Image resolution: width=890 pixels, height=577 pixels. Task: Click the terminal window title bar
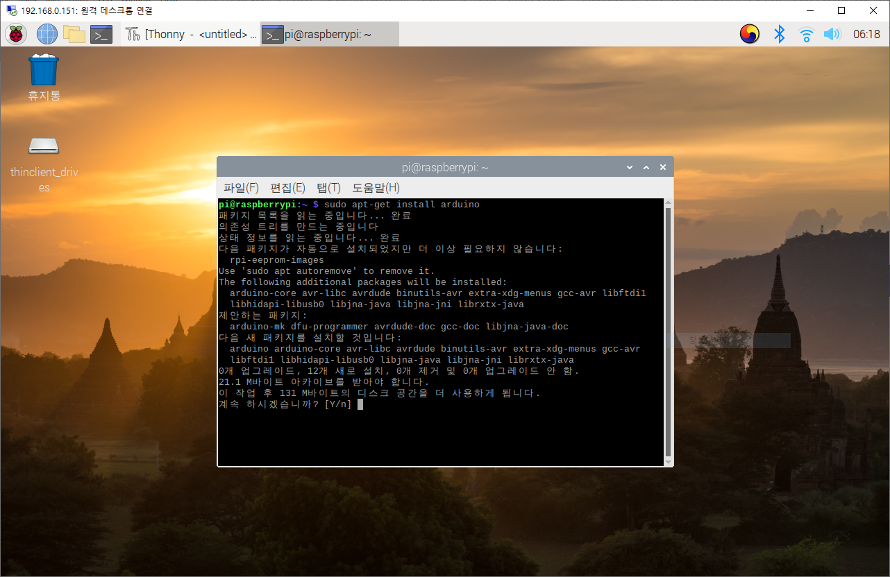tap(445, 168)
